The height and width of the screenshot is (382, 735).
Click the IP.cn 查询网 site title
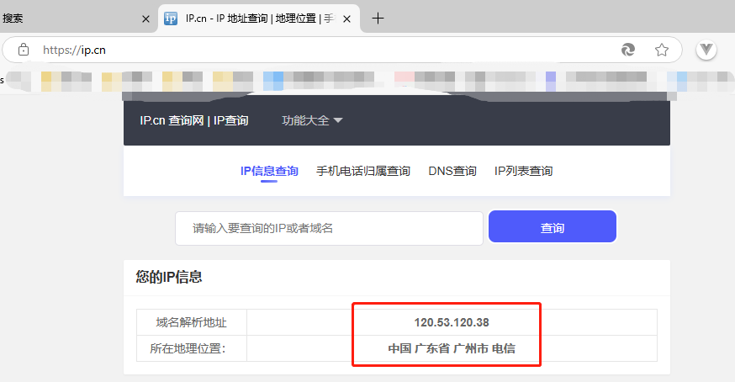coord(194,120)
